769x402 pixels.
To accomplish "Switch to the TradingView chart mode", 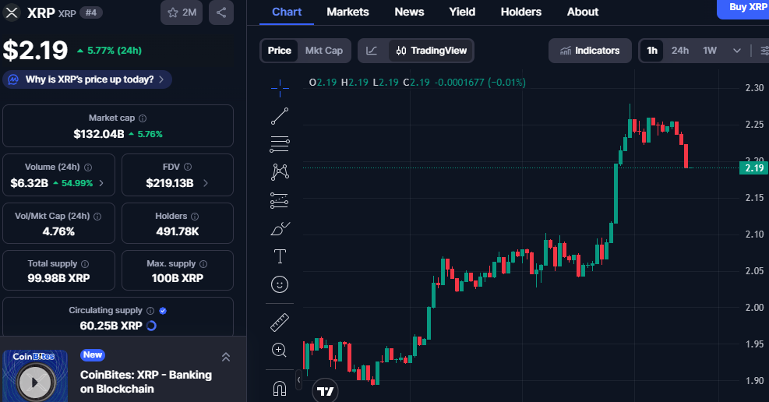I will 432,51.
